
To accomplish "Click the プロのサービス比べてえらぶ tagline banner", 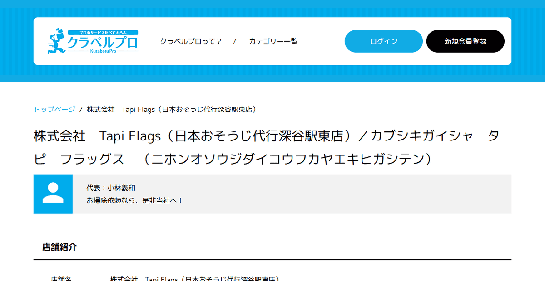I will [x=103, y=33].
